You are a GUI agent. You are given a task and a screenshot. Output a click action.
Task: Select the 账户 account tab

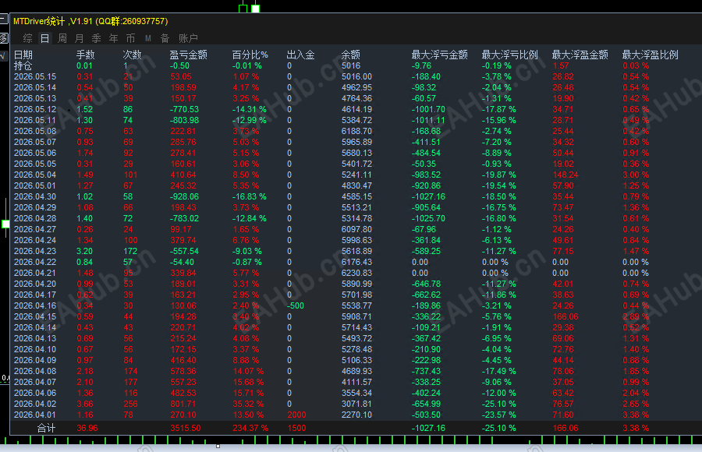coord(188,38)
